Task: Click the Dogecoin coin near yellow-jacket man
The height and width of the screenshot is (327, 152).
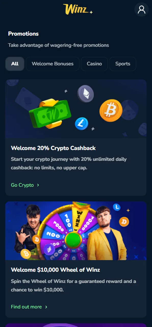Action: (x=124, y=222)
